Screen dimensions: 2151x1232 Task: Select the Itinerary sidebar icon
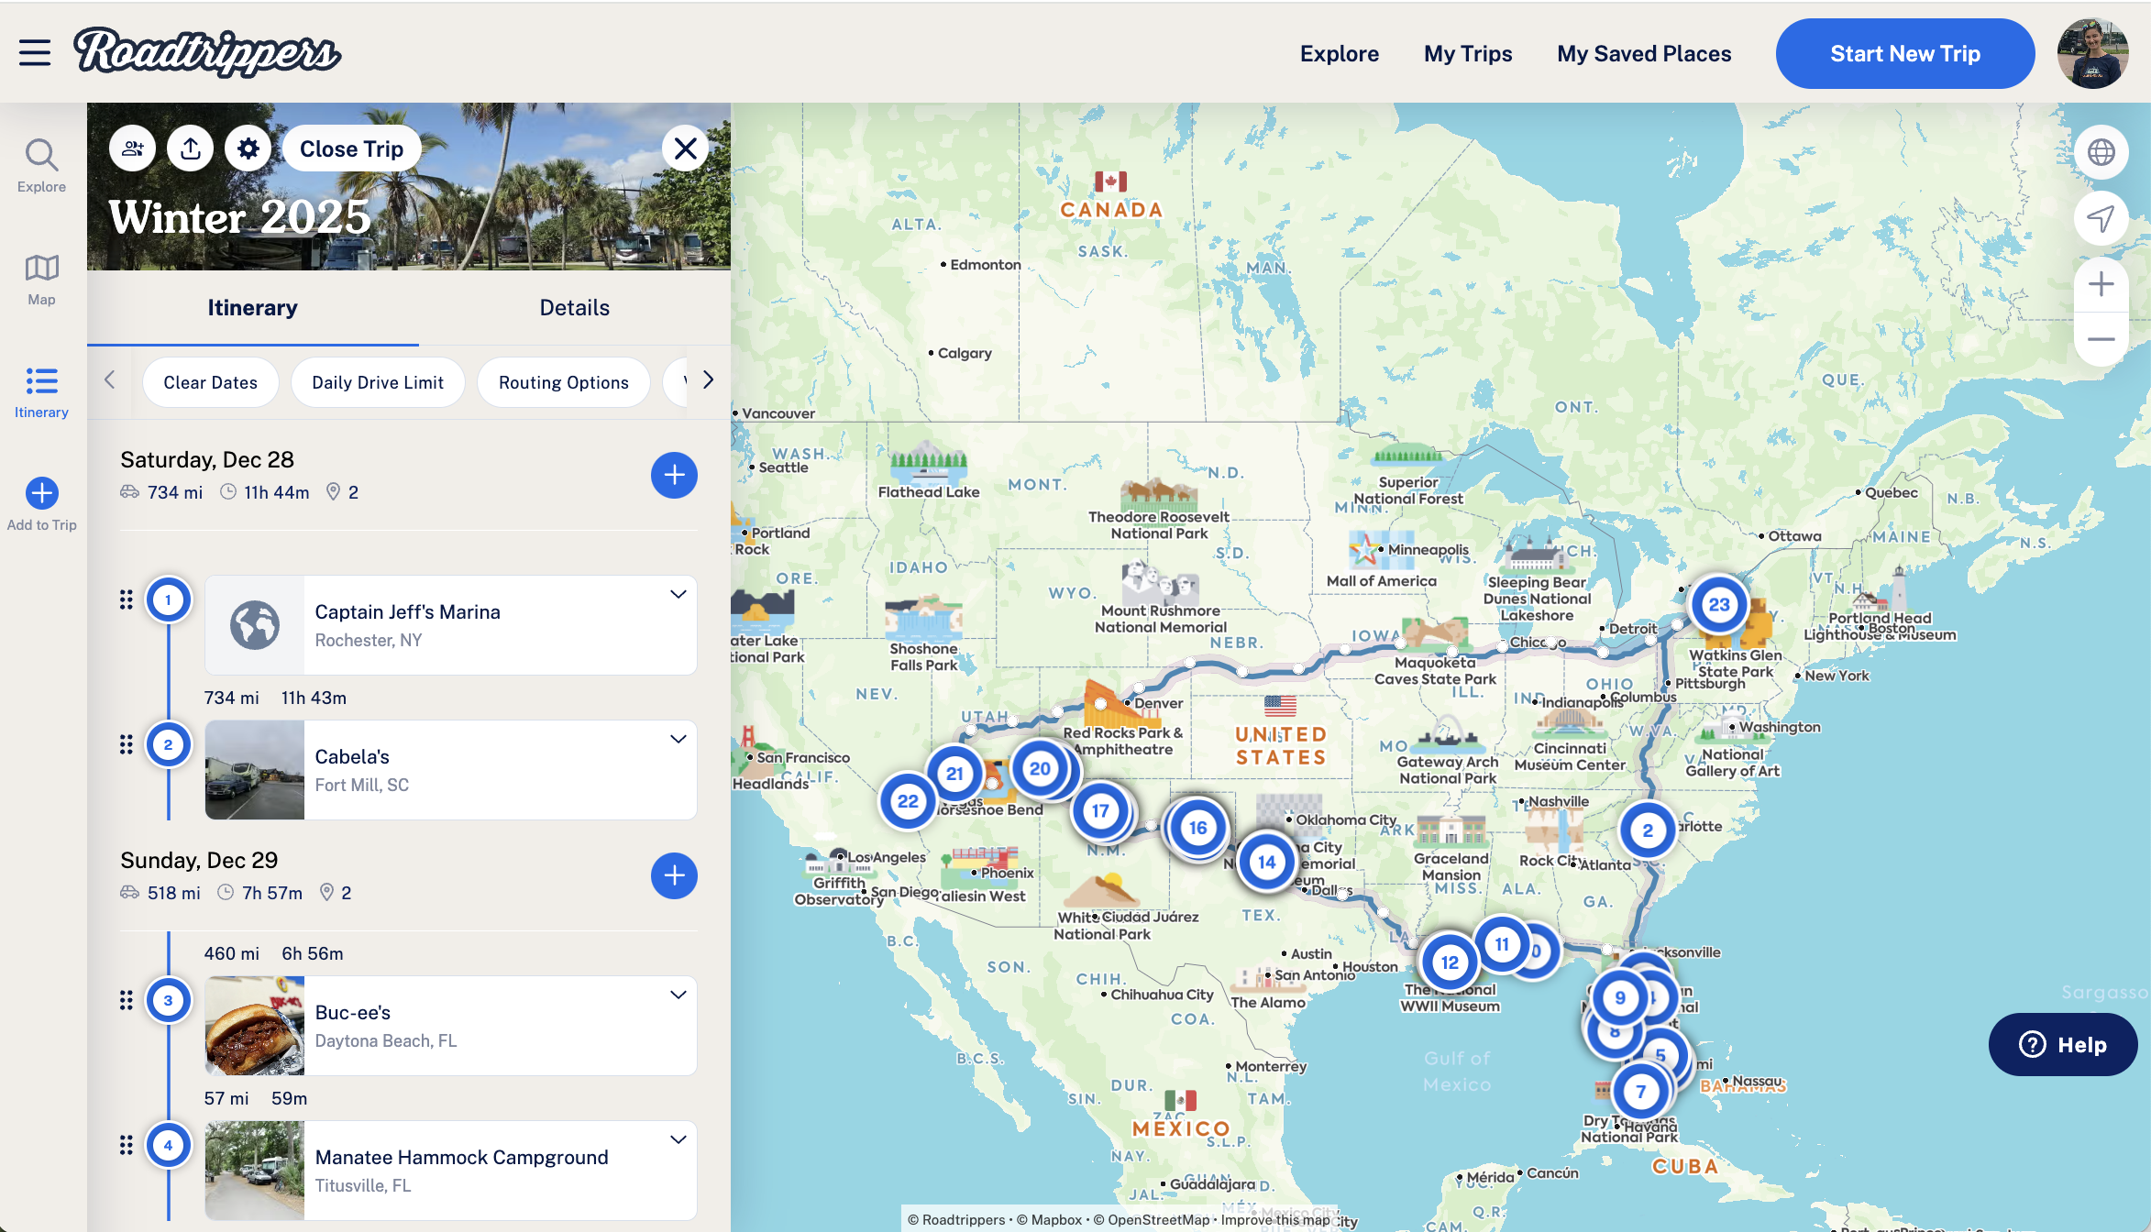coord(41,392)
